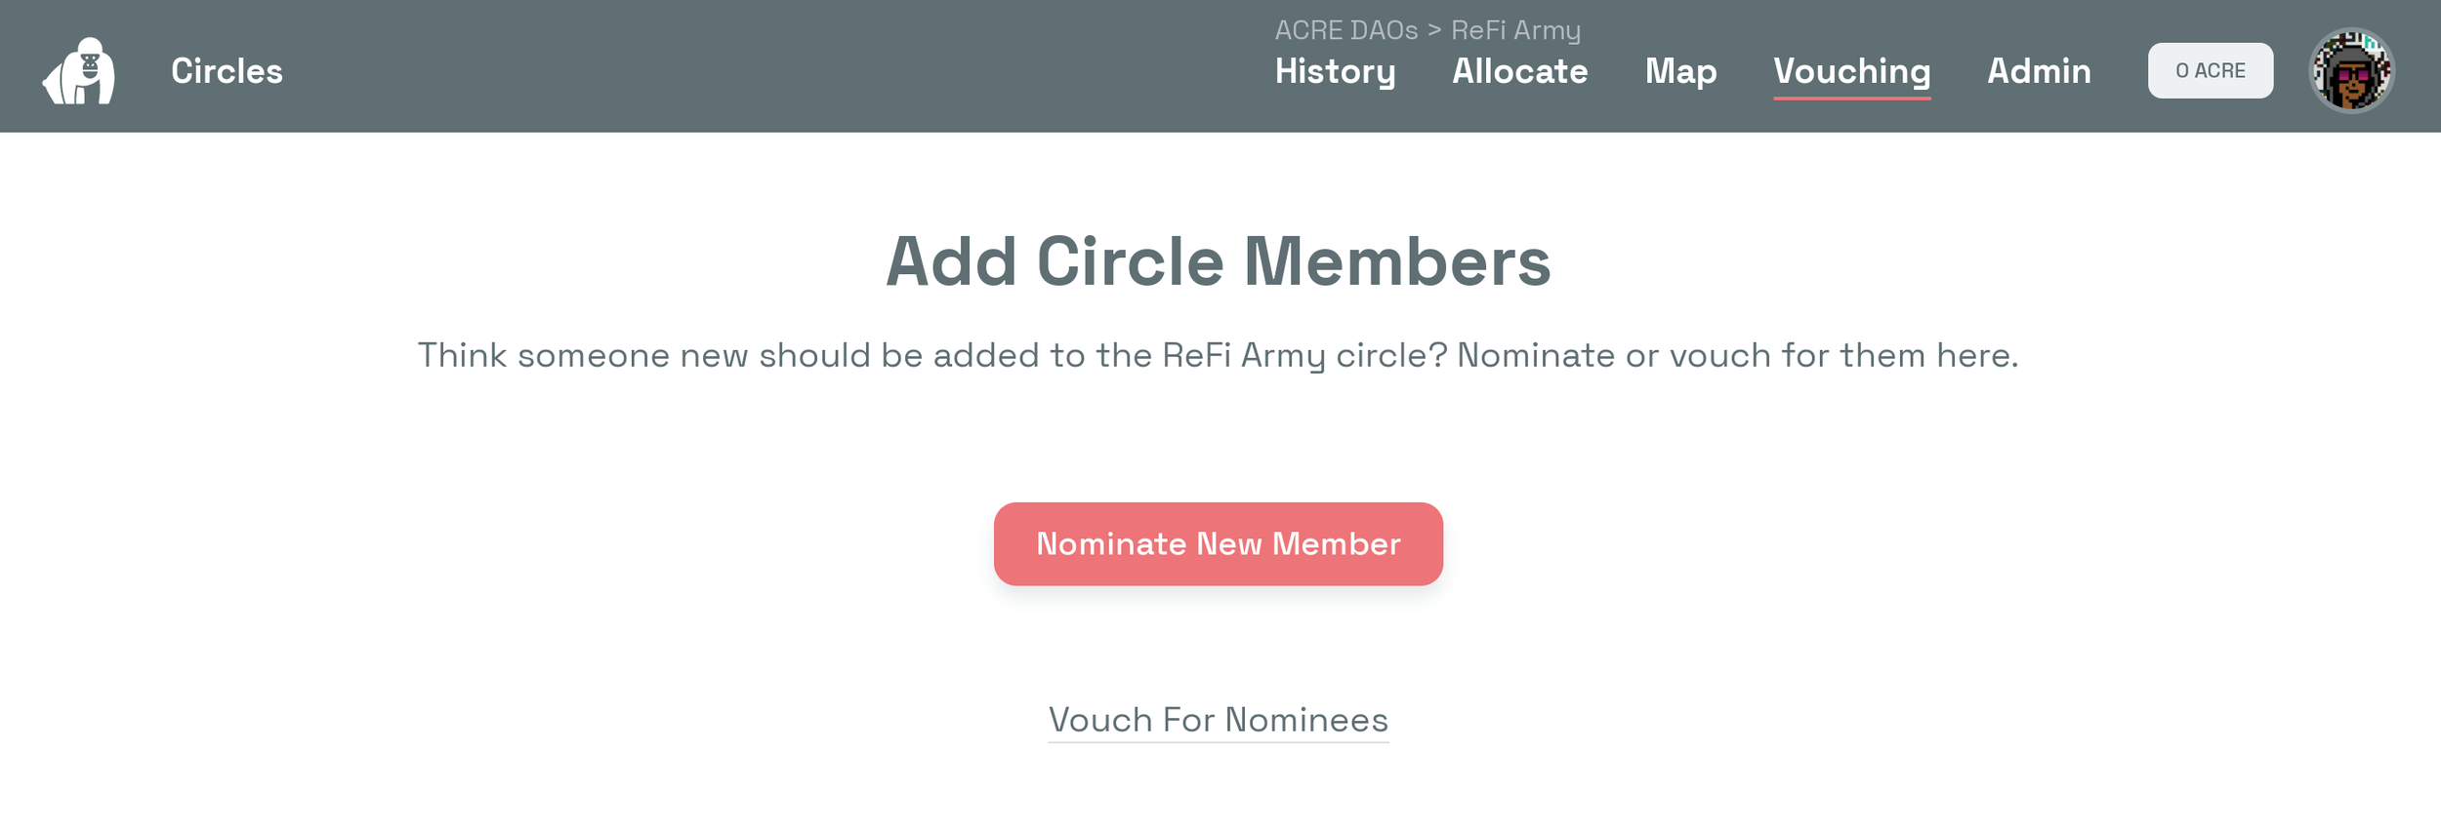Follow the Vouch For Nominees link
This screenshot has width=2441, height=834.
tap(1218, 720)
